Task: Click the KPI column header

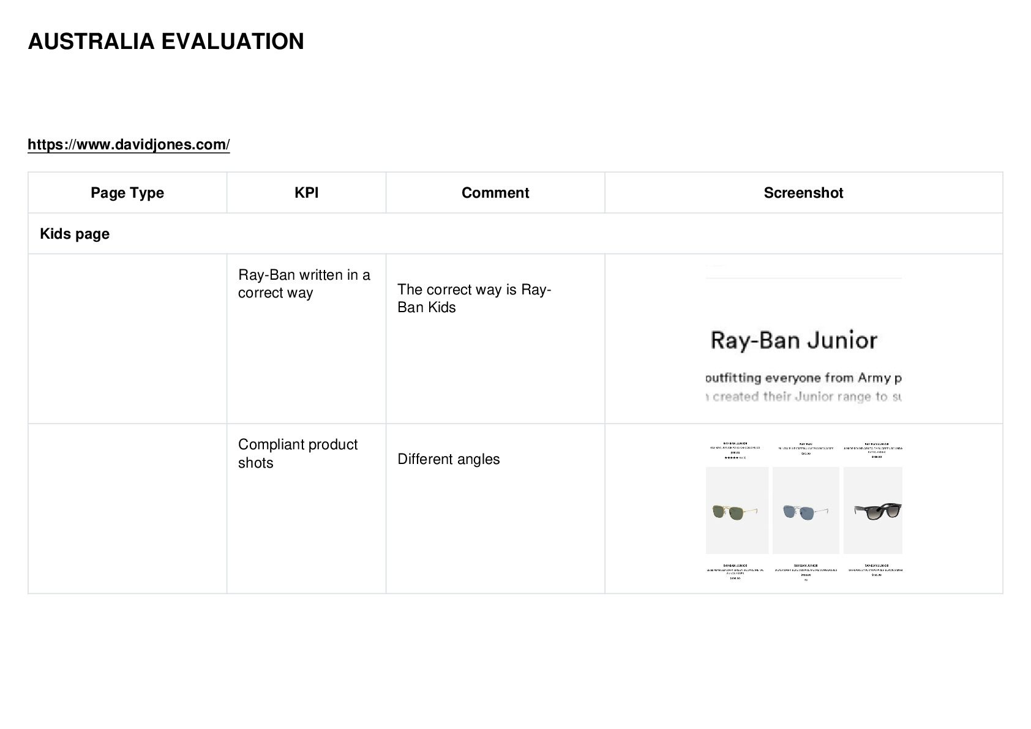Action: (306, 193)
